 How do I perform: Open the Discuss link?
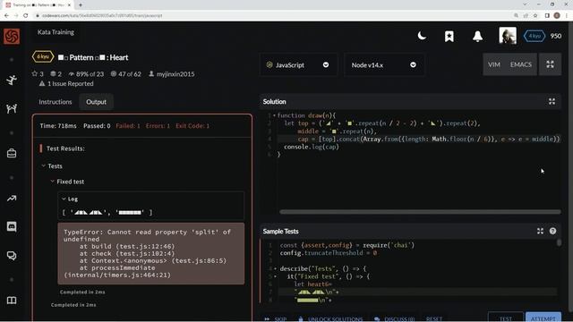tap(395, 318)
